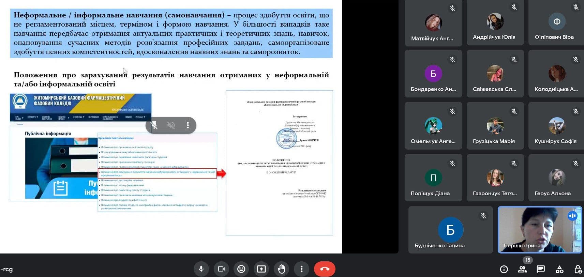The image size is (584, 277).
Task: Click muted mic icon on Матвійчук tile
Action: (x=452, y=8)
